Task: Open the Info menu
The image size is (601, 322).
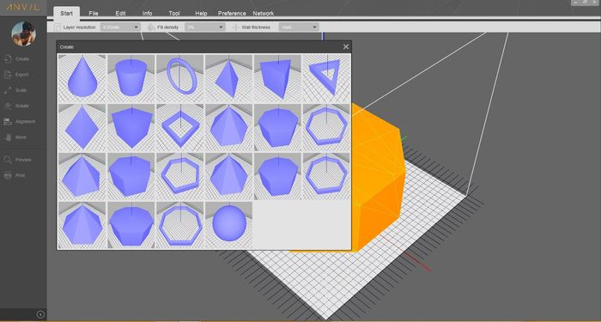Action: [x=147, y=13]
